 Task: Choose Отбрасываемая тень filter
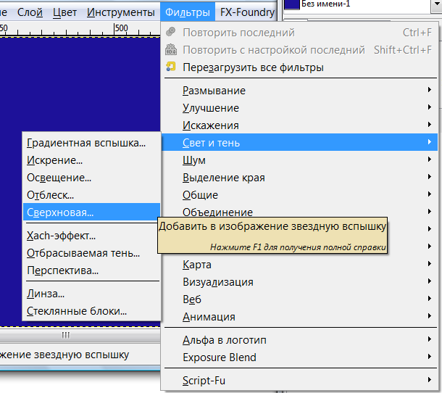(x=83, y=253)
